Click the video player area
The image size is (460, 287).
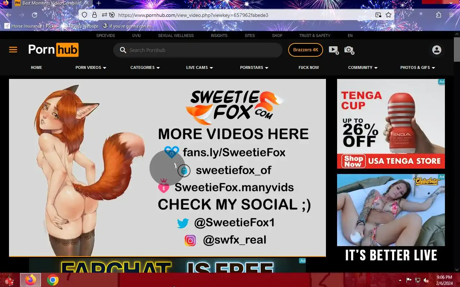167,168
